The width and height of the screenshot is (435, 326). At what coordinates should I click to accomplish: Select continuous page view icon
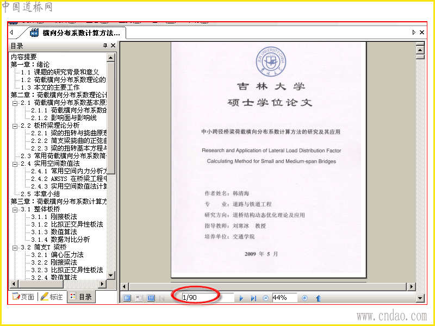(x=151, y=298)
